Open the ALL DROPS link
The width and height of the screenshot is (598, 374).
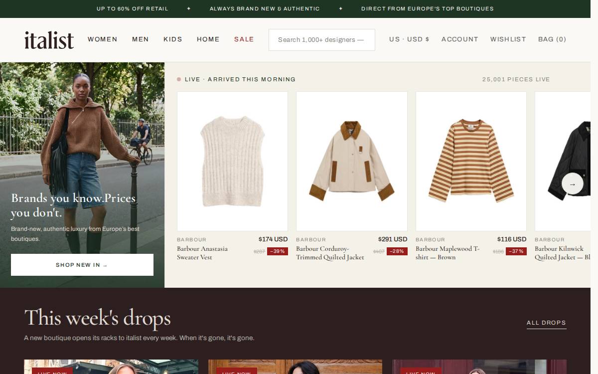click(546, 323)
